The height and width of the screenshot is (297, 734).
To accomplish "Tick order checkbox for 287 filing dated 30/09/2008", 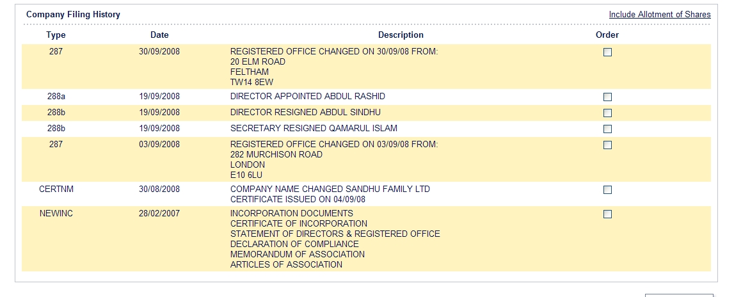I will [607, 52].
